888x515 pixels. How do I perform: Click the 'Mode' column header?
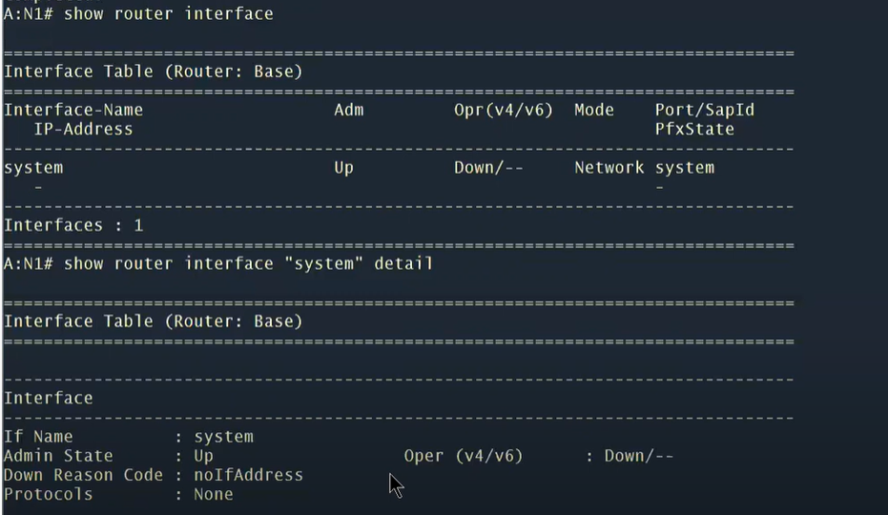(x=594, y=110)
